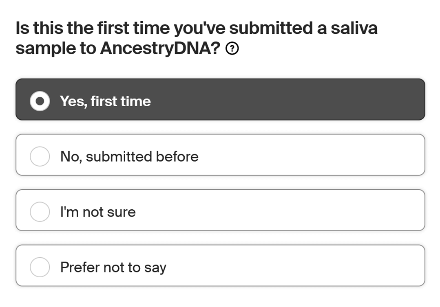Click the 'Yes, first time' label text
The image size is (440, 307).
point(105,101)
